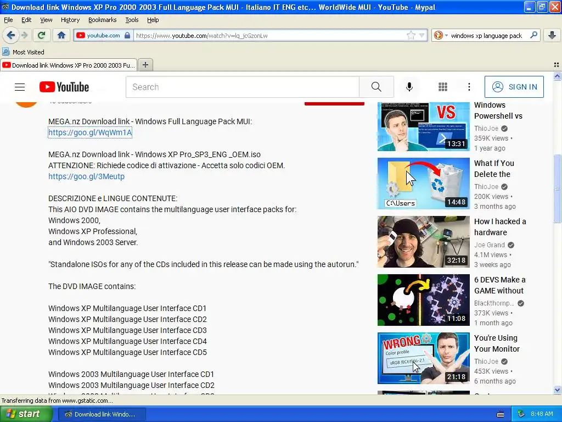562x422 pixels.
Task: Open the 32:18 hardware hack thumbnail
Action: tap(423, 242)
